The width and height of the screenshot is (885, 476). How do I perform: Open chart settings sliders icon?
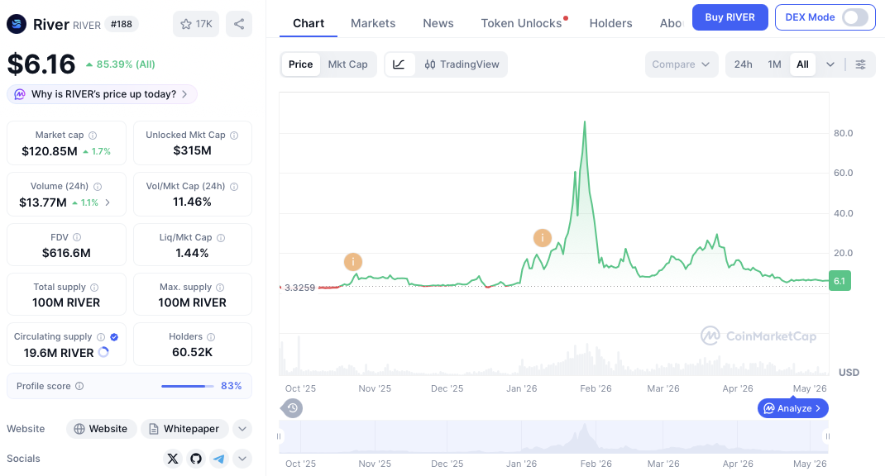coord(860,64)
